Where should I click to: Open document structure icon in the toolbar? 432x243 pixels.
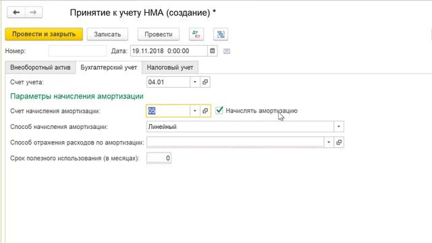click(x=221, y=34)
